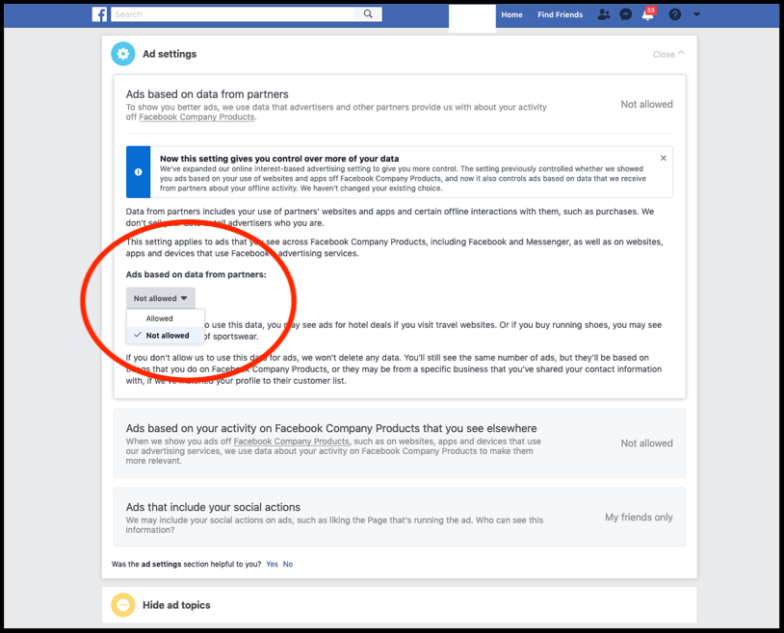Focus the Facebook search field
The width and height of the screenshot is (784, 633).
click(234, 14)
